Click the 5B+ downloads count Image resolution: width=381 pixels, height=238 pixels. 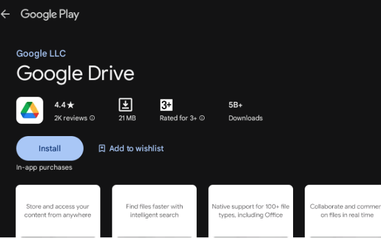coord(236,105)
